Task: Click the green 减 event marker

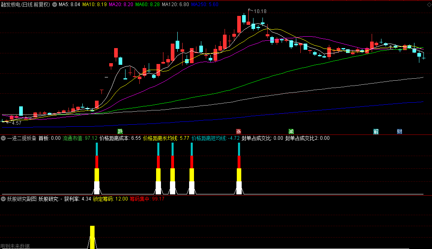Action: pos(291,131)
